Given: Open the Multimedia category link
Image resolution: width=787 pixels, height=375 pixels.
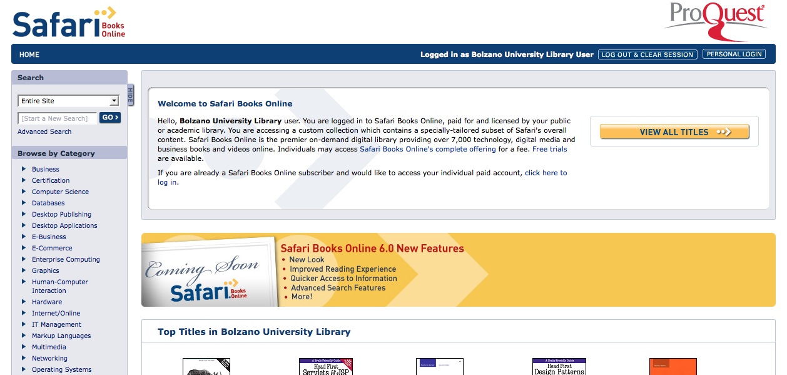Looking at the screenshot, I should tap(49, 347).
